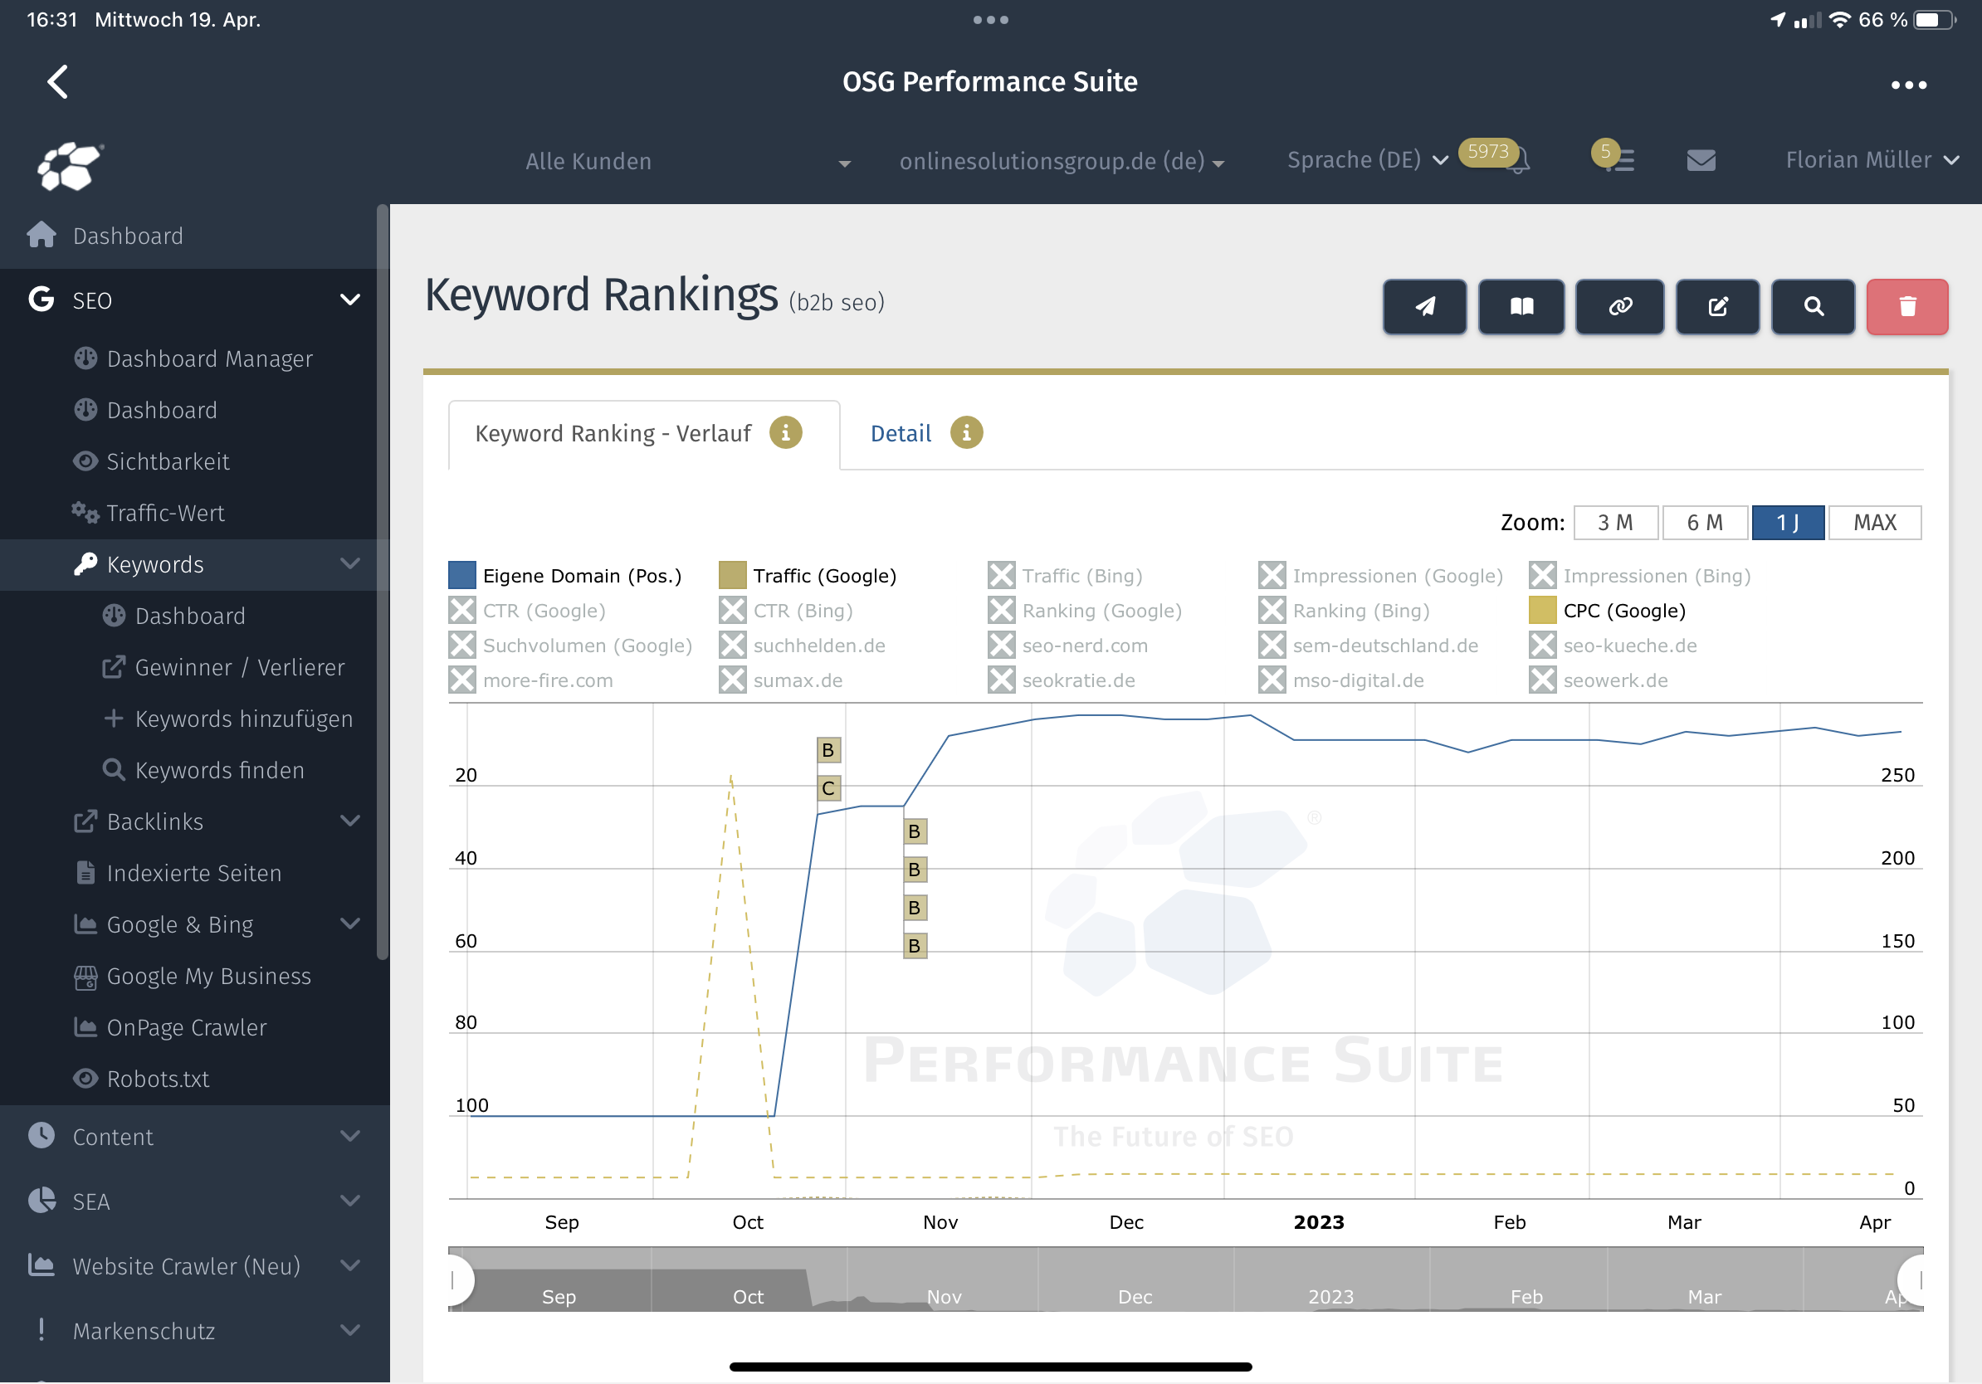The height and width of the screenshot is (1384, 1982).
Task: Toggle suchhelden.de competitor in legend
Action: pyautogui.click(x=801, y=646)
